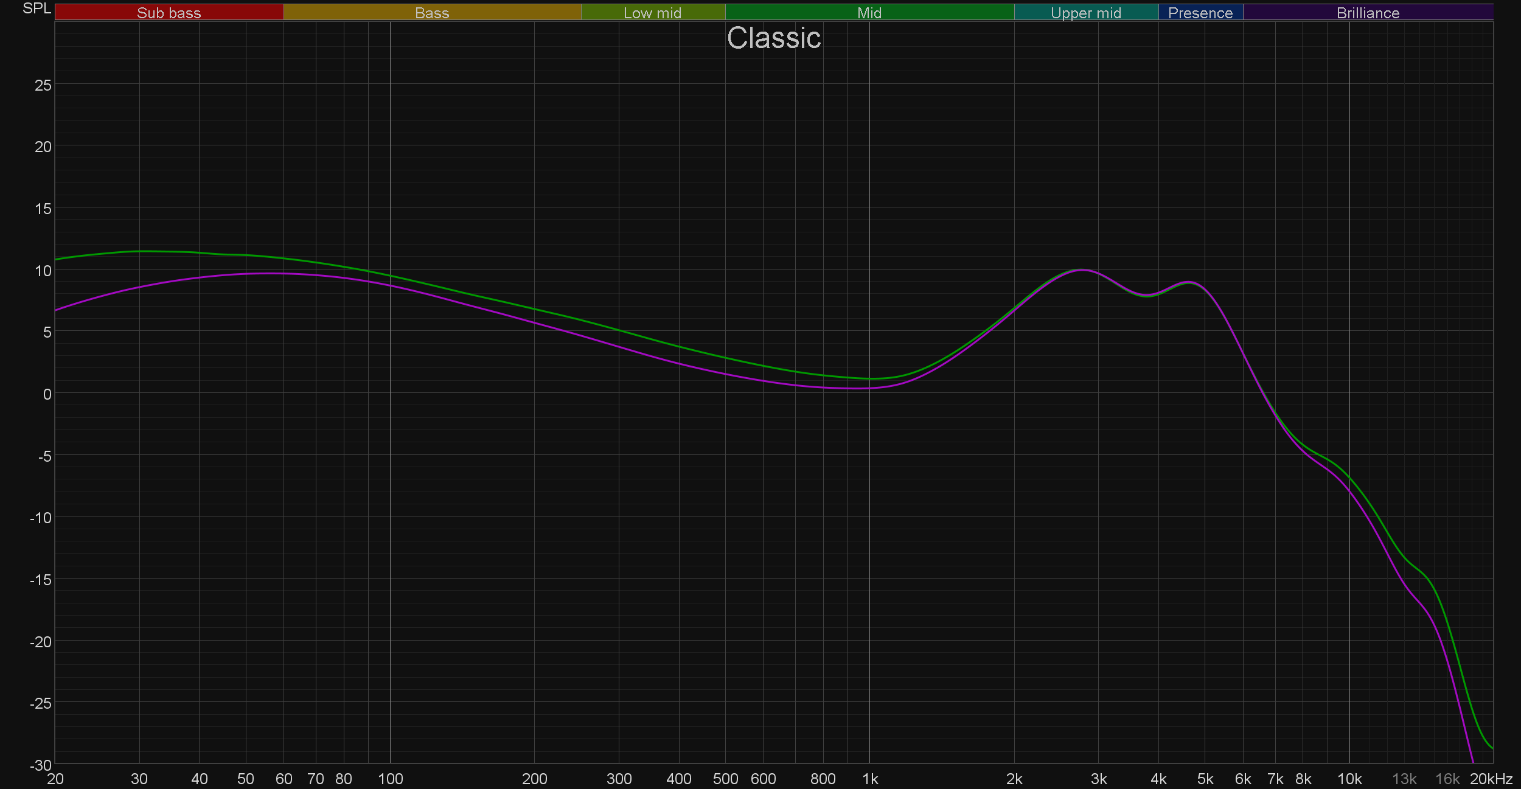
Task: Click the 100 frequency axis label
Action: [x=390, y=779]
